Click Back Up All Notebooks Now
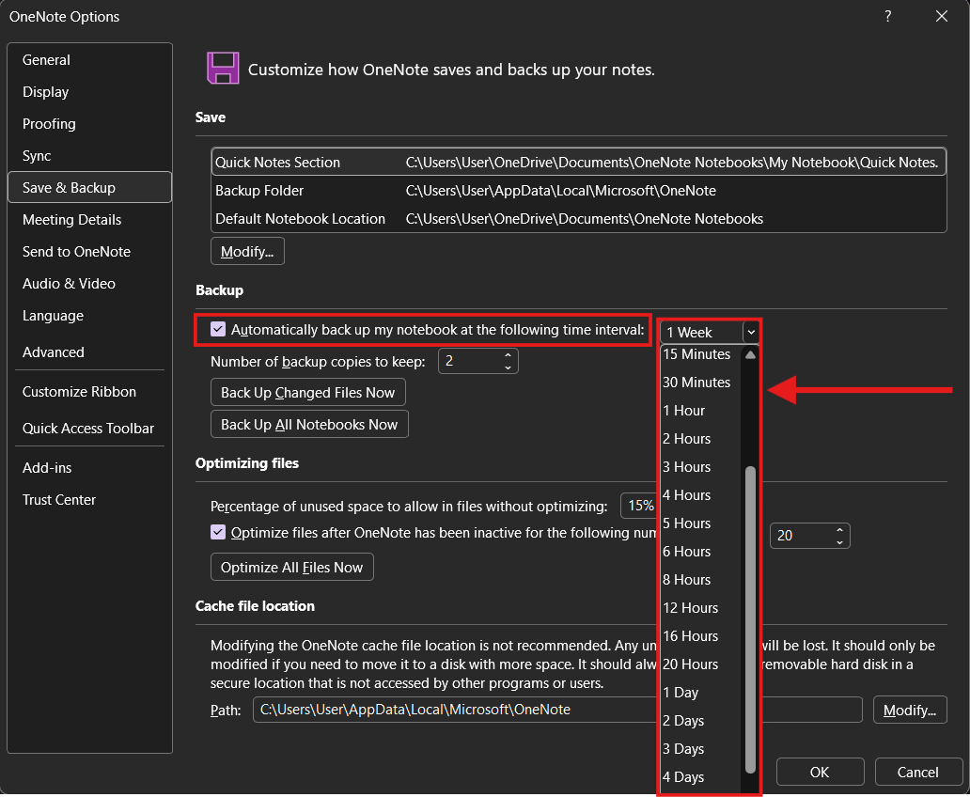Image resolution: width=970 pixels, height=797 pixels. (x=309, y=425)
